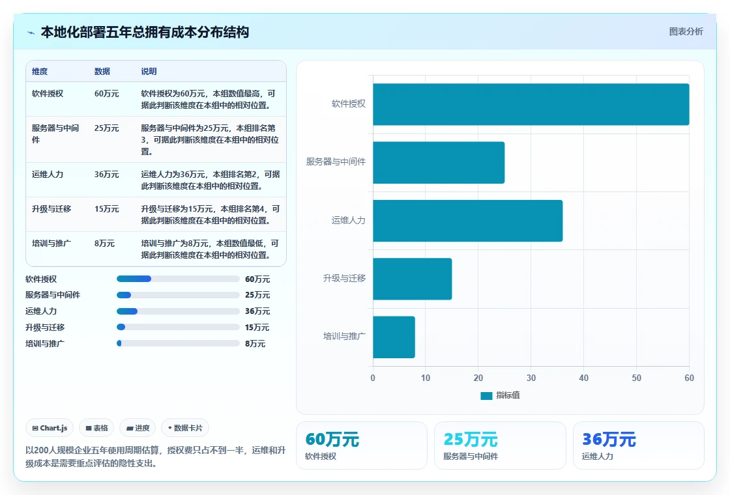This screenshot has height=495, width=730.
Task: Click the 36万元 table cell
Action: pos(107,175)
